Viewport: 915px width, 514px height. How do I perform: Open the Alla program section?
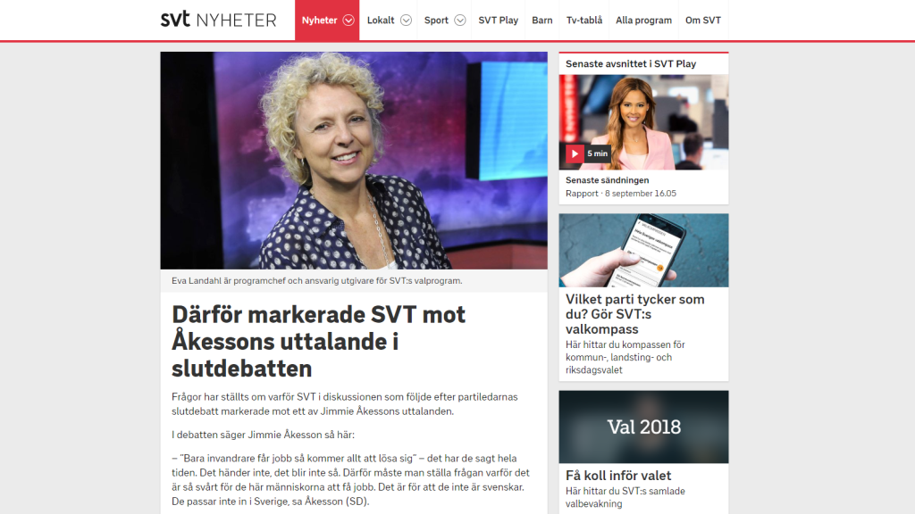(x=643, y=21)
